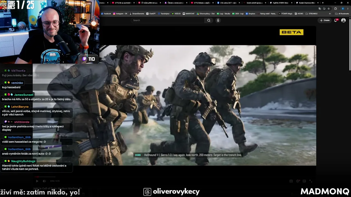The height and width of the screenshot is (197, 351).
Task: Click the 'kup hassebald' chat message
Action: 11,87
